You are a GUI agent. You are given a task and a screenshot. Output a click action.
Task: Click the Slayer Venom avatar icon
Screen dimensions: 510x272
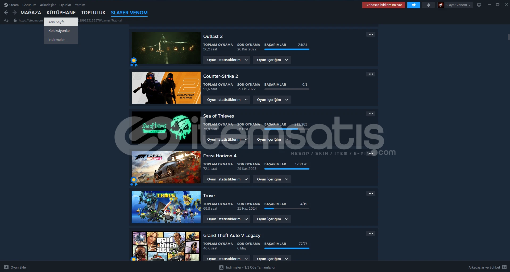[441, 5]
